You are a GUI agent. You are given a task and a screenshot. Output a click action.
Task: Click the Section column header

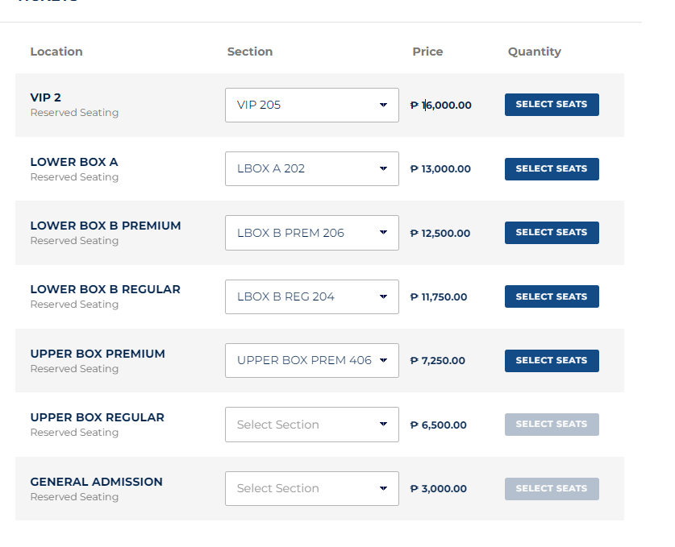click(250, 52)
